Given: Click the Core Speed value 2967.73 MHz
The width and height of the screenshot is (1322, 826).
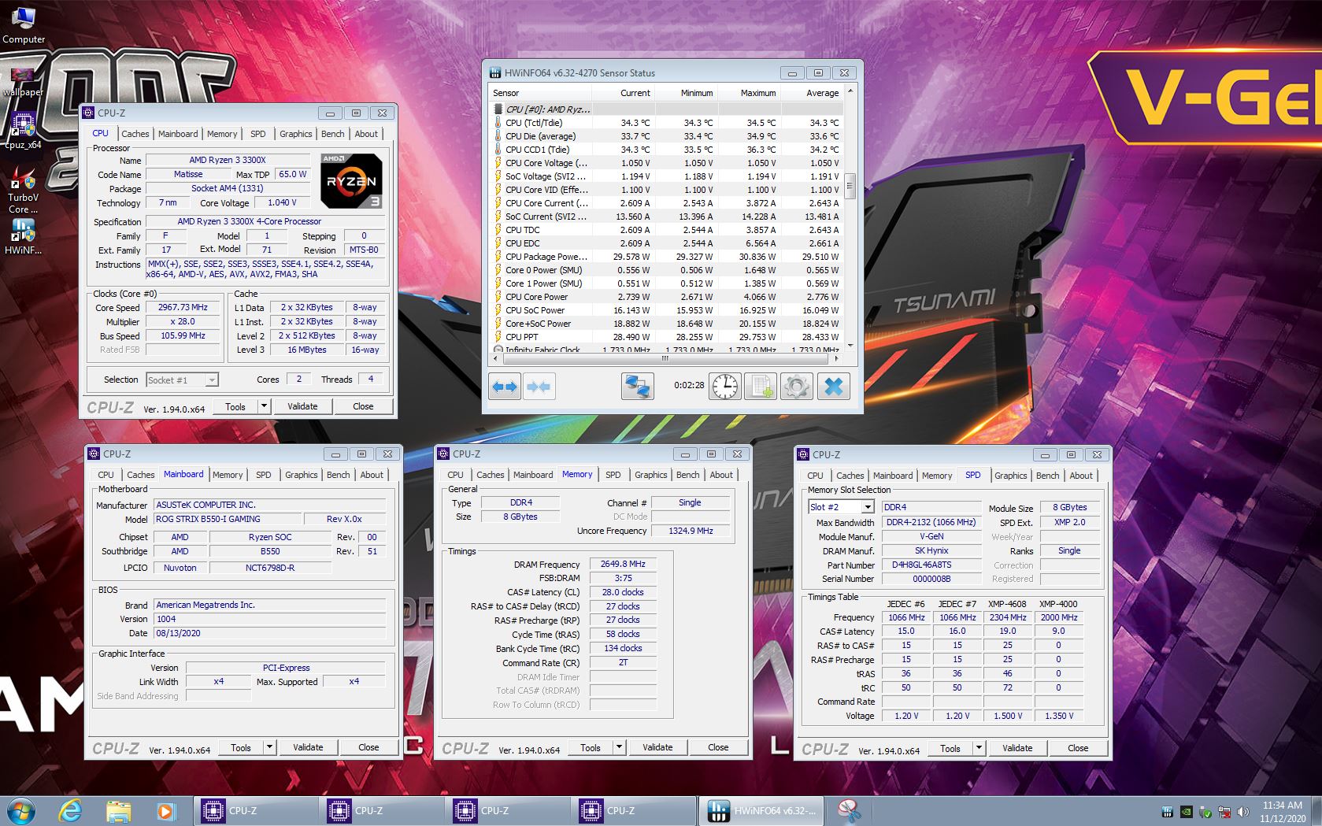Looking at the screenshot, I should tap(183, 308).
